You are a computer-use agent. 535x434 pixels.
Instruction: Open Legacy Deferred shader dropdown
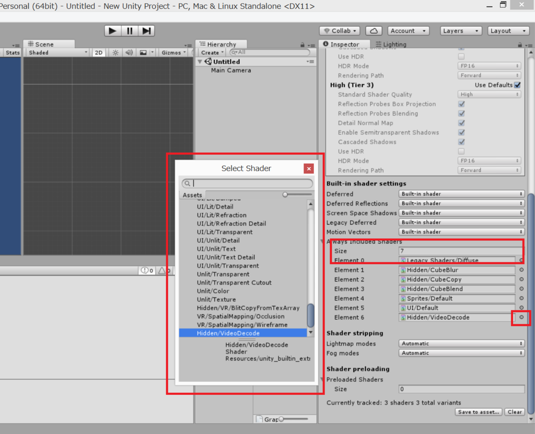click(461, 222)
